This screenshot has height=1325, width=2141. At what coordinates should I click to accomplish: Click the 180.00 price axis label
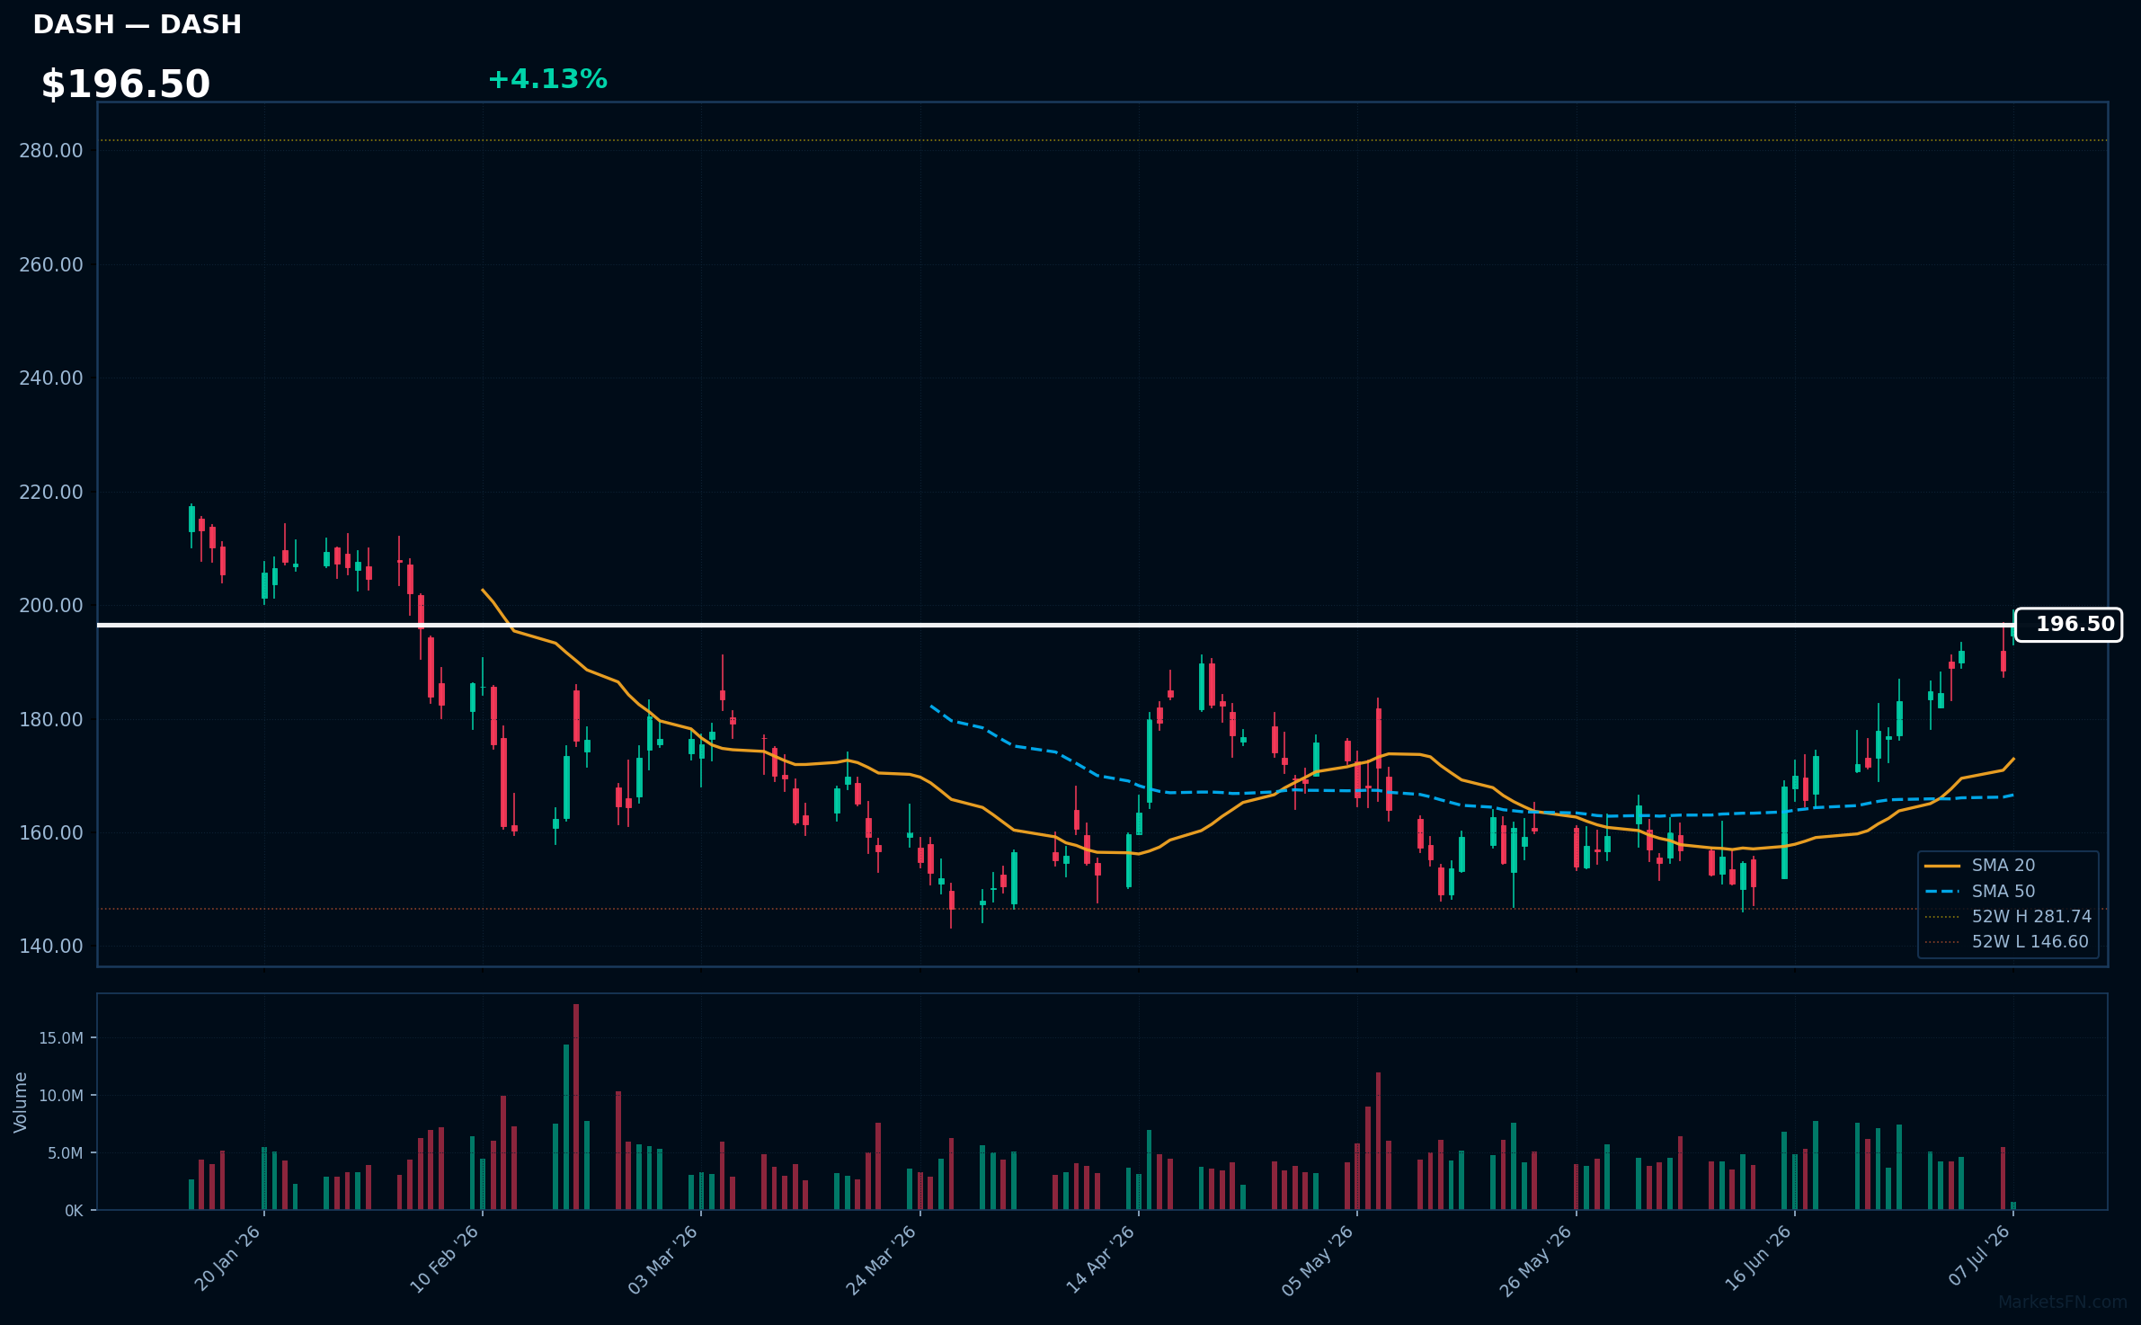(x=51, y=720)
